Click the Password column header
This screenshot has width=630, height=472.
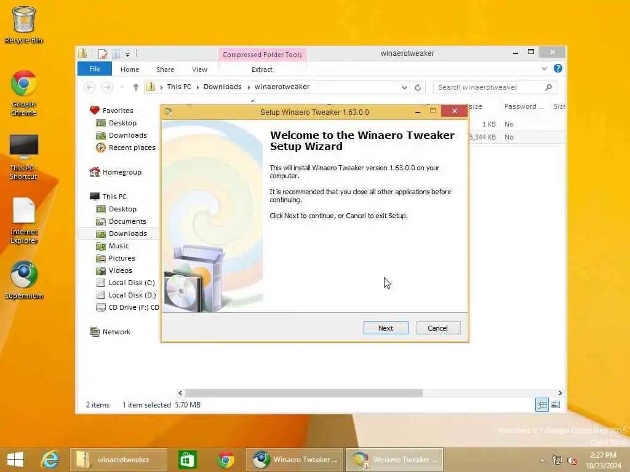(x=524, y=106)
